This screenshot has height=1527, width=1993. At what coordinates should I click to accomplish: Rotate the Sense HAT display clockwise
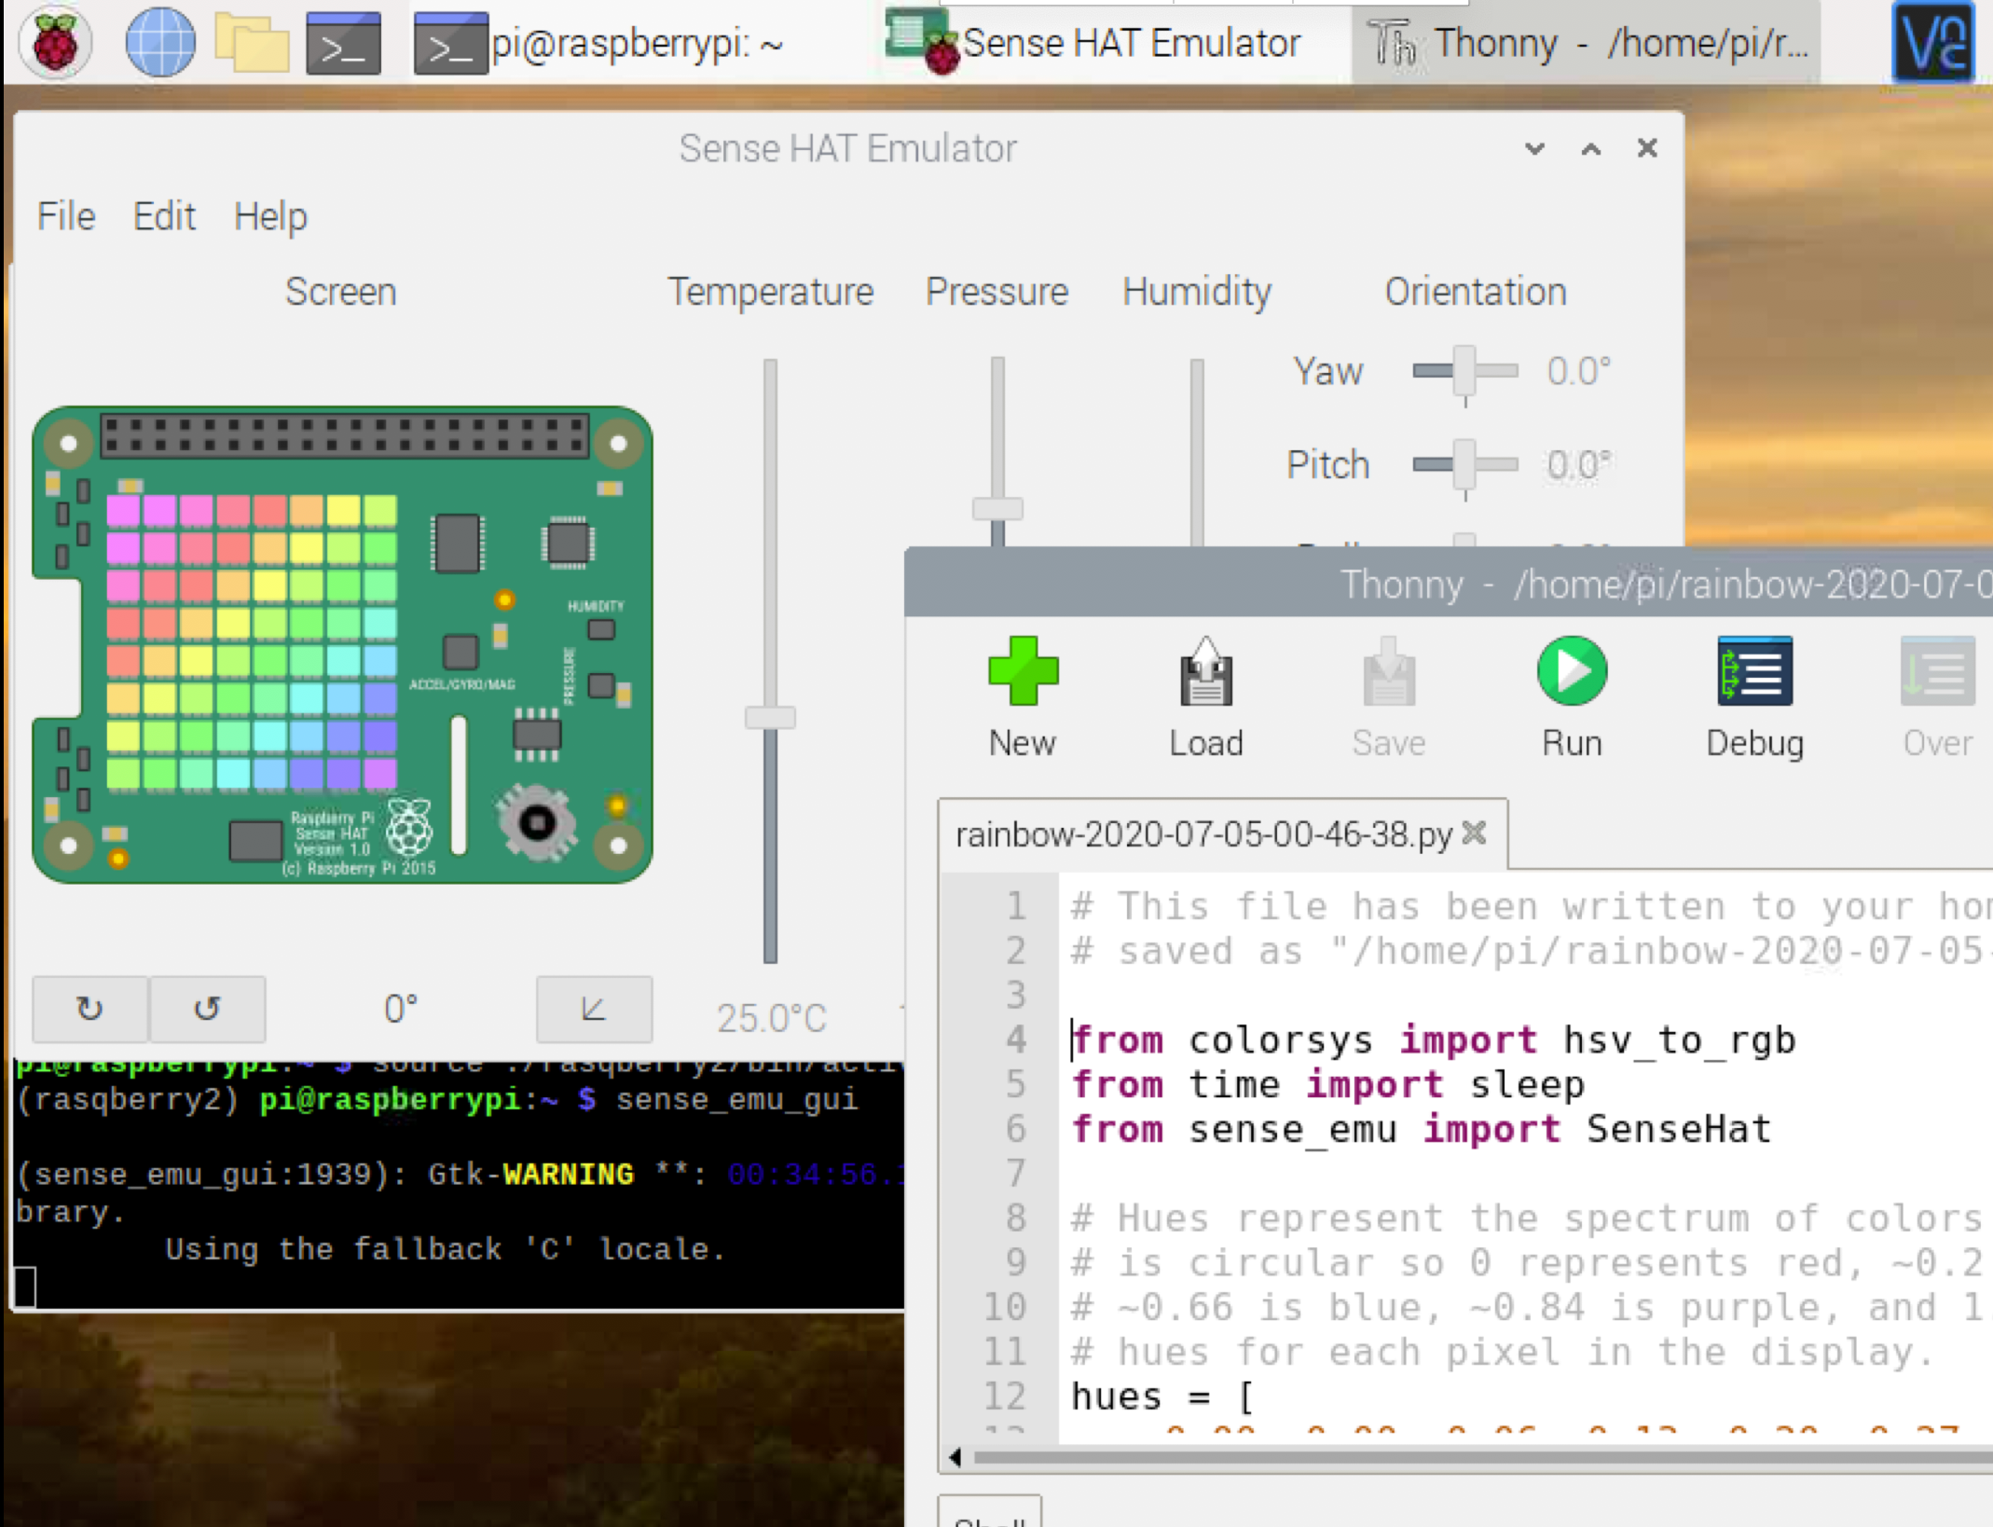pyautogui.click(x=89, y=1009)
